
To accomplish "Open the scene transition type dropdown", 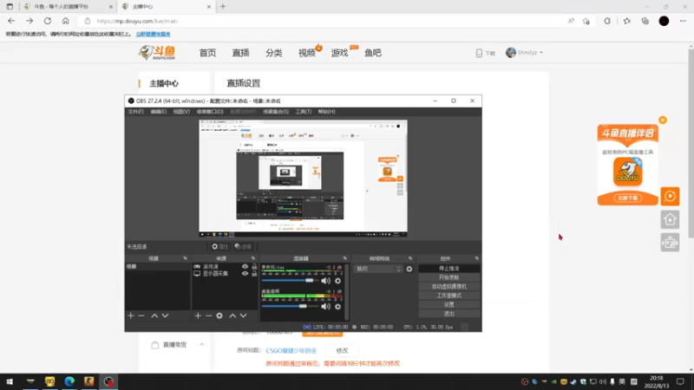I will [x=379, y=269].
